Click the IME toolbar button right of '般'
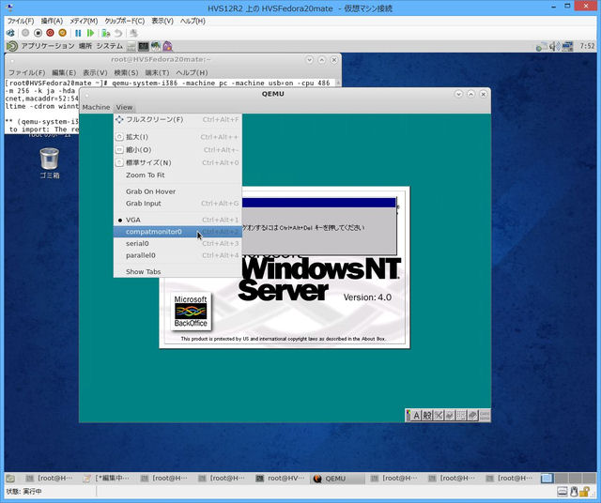The image size is (601, 503). coord(439,416)
